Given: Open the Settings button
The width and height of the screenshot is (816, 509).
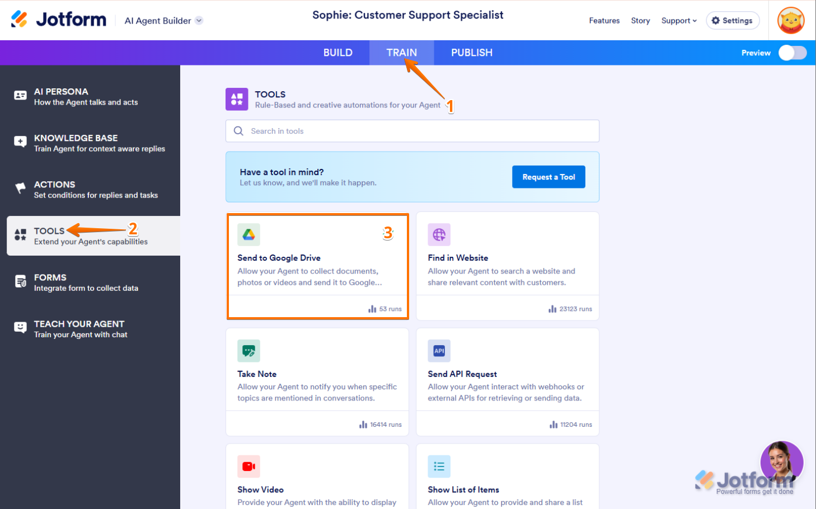Looking at the screenshot, I should (x=732, y=21).
